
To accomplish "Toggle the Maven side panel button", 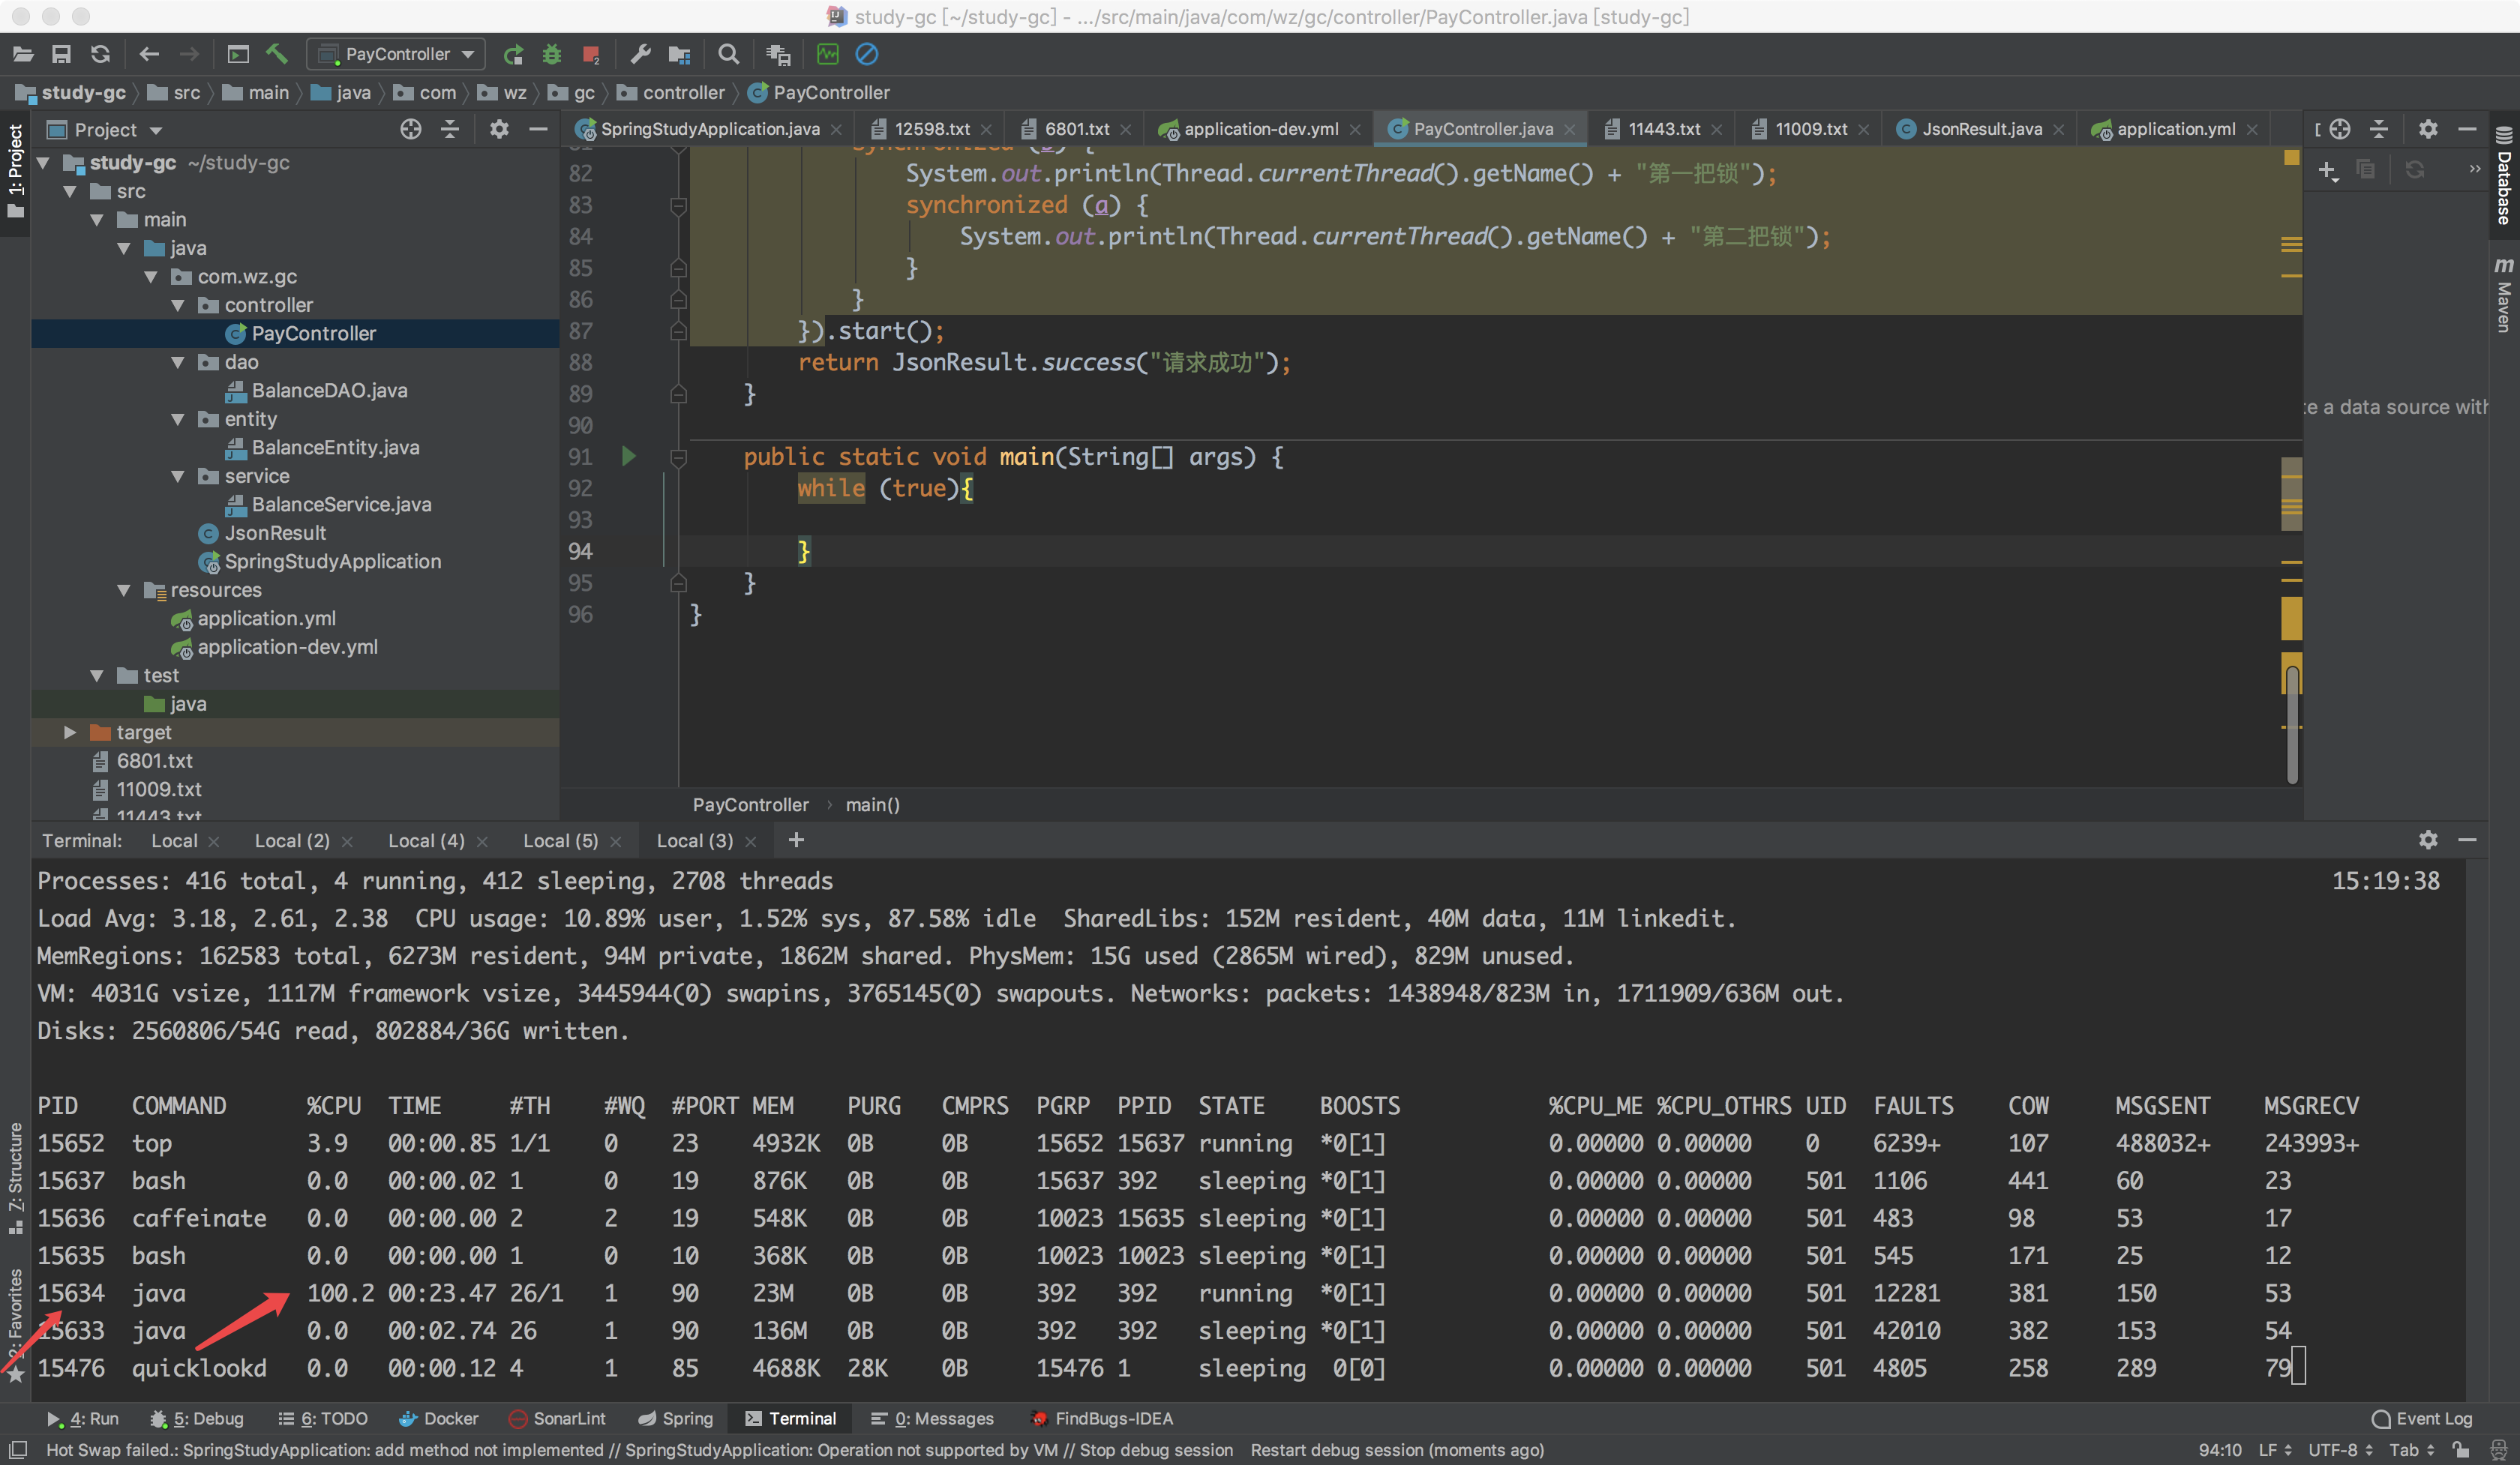I will point(2503,295).
